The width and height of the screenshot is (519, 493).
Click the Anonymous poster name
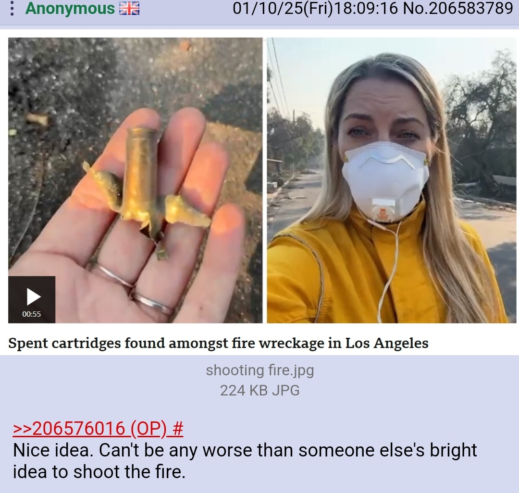pos(70,8)
